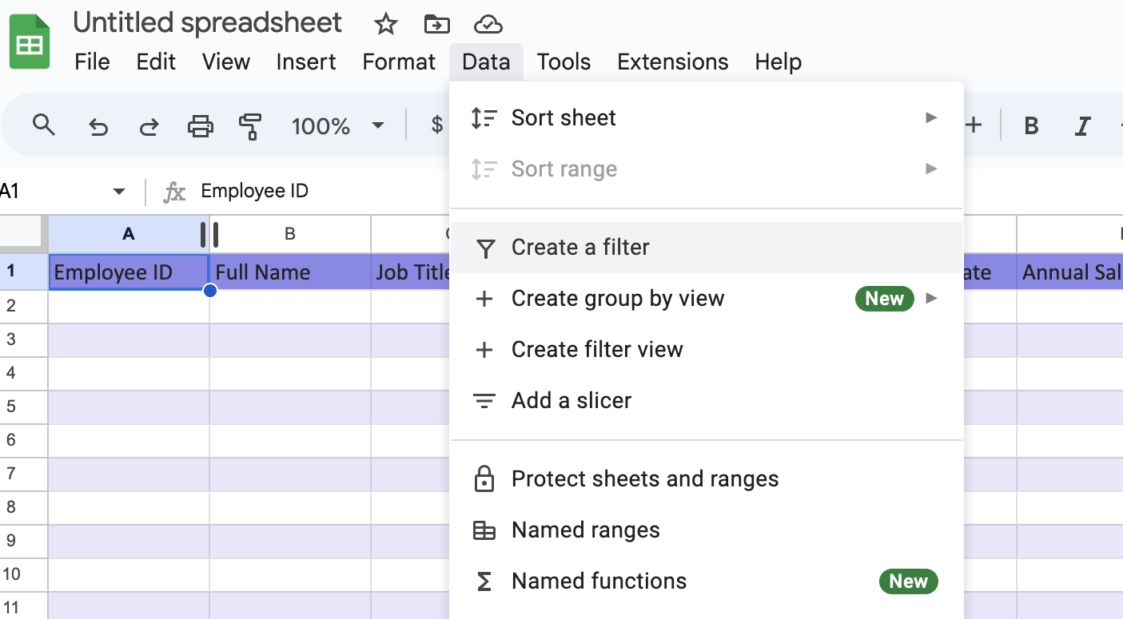Move spreadsheet to a folder
Screen dimensions: 1123x619
tap(436, 24)
